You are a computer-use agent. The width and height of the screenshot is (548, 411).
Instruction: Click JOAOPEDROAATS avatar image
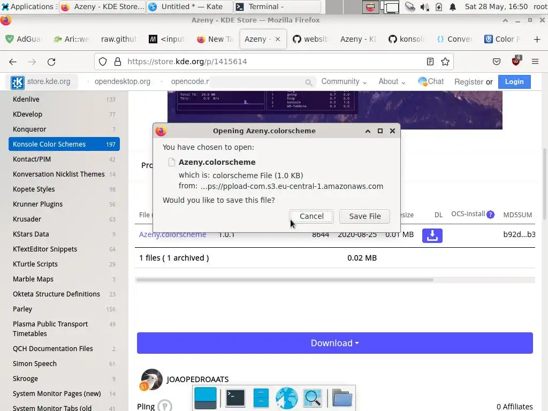pyautogui.click(x=151, y=379)
